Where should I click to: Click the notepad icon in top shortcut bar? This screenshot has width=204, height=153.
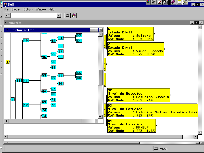180,2
